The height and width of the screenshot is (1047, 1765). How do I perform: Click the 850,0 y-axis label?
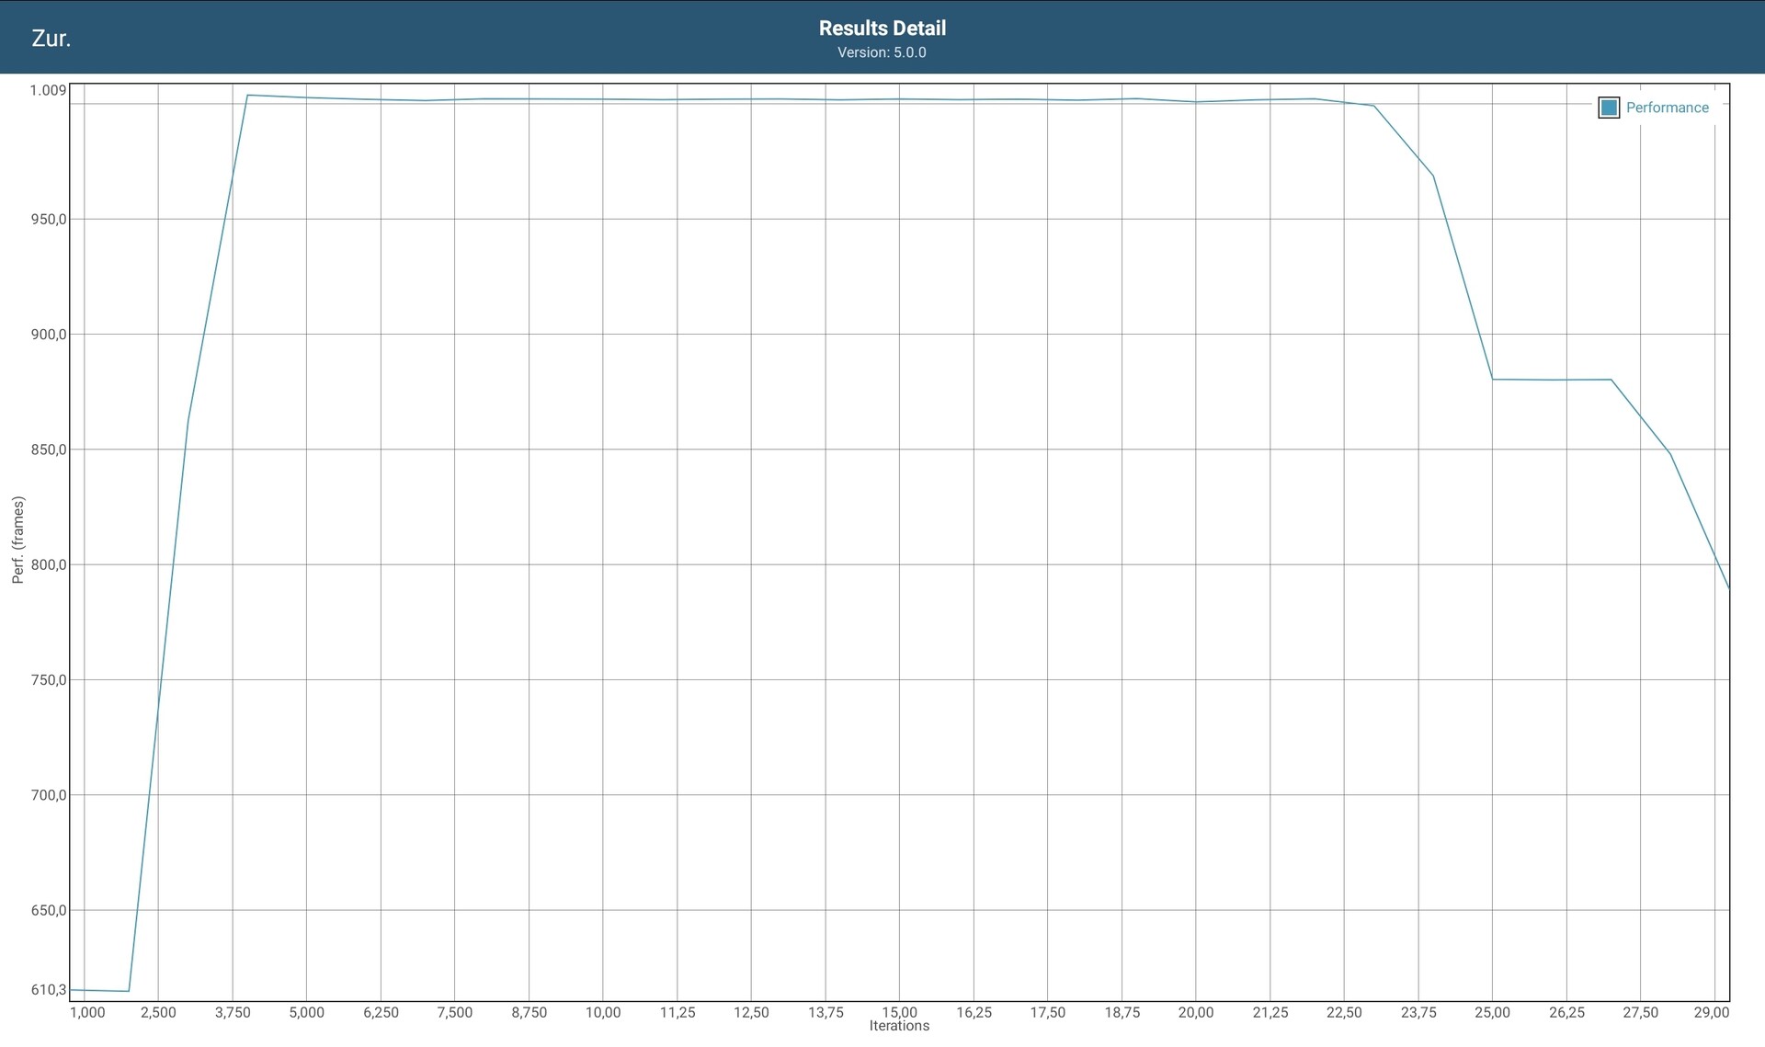click(x=49, y=450)
